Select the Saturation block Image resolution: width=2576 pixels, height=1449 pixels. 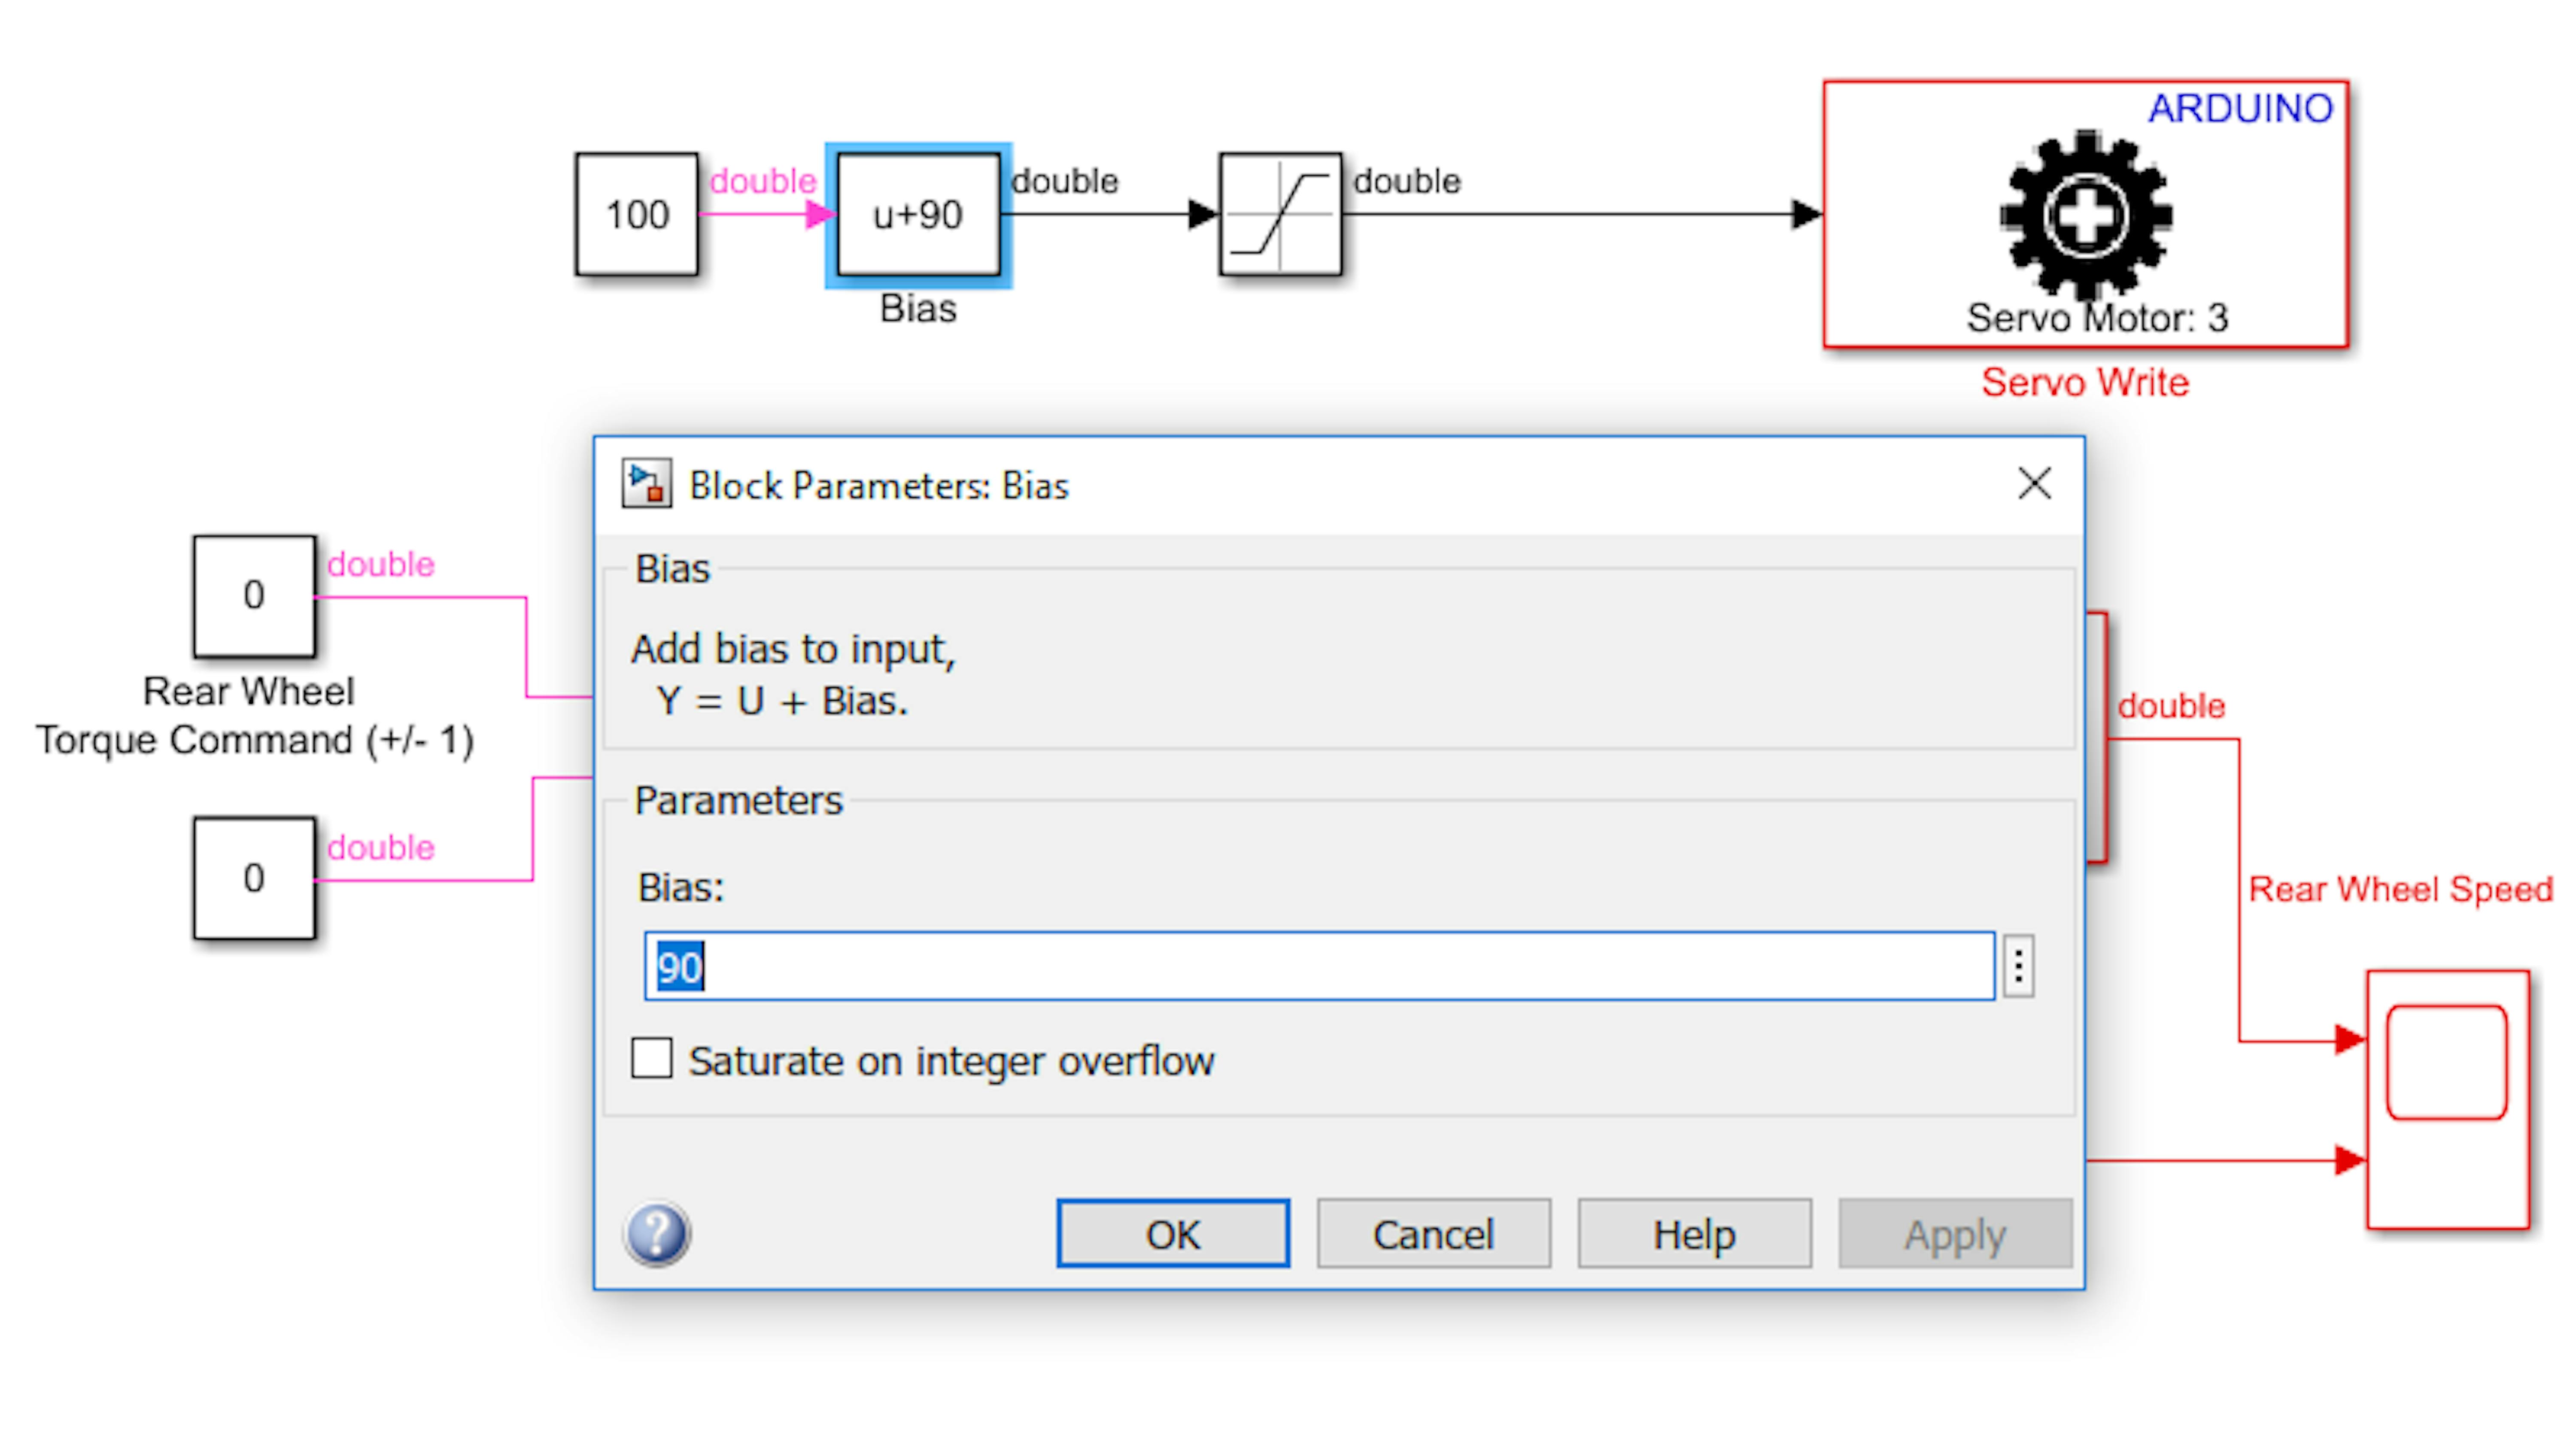[1281, 214]
